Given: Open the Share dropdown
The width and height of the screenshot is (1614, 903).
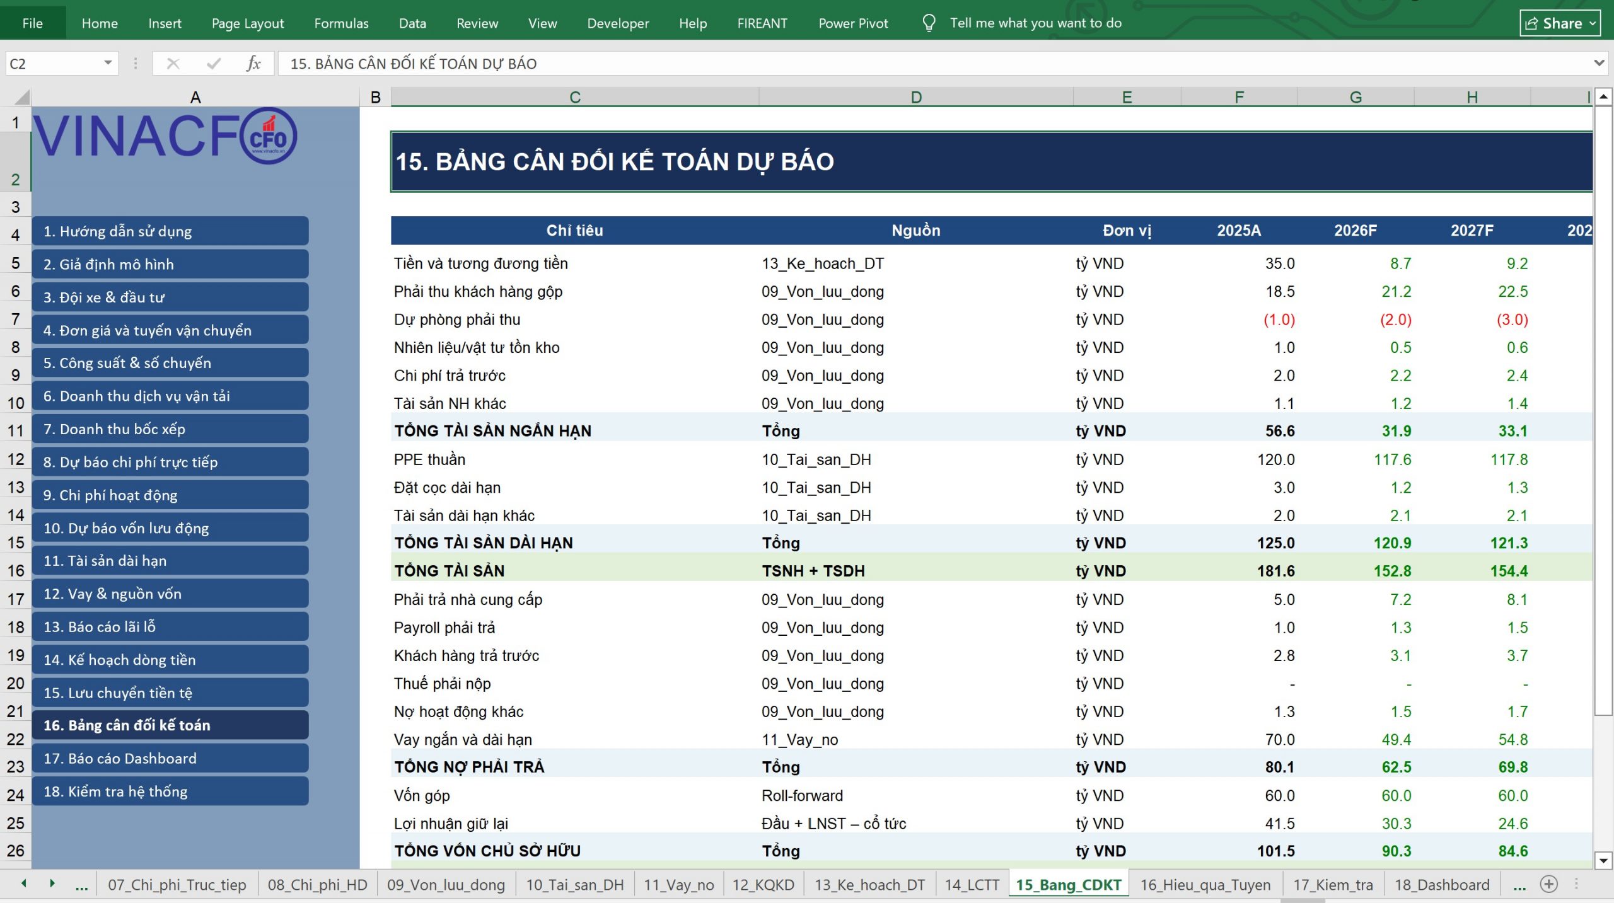Looking at the screenshot, I should click(1560, 23).
